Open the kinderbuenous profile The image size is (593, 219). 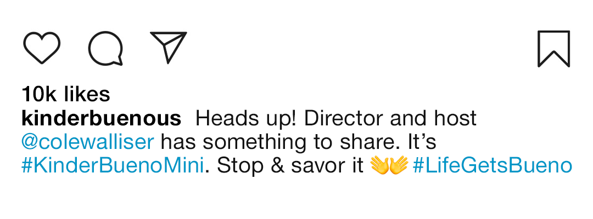click(101, 118)
